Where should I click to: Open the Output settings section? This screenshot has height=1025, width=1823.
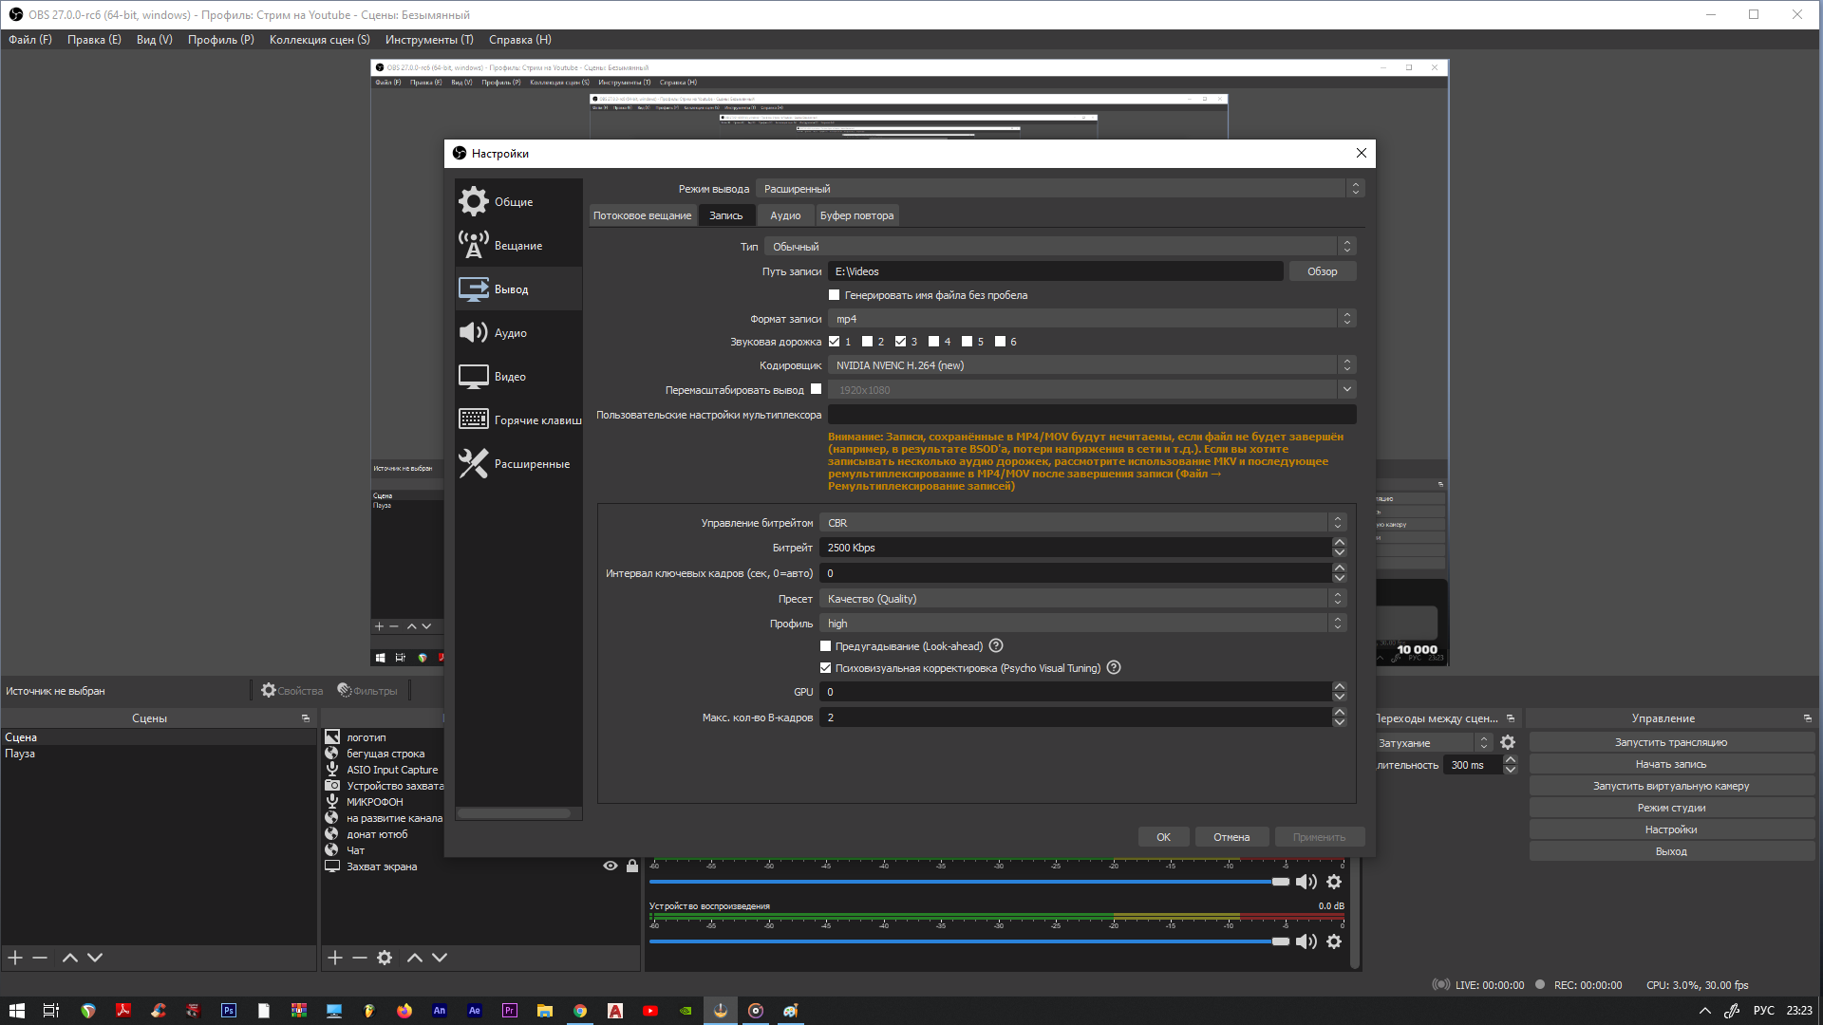point(511,289)
